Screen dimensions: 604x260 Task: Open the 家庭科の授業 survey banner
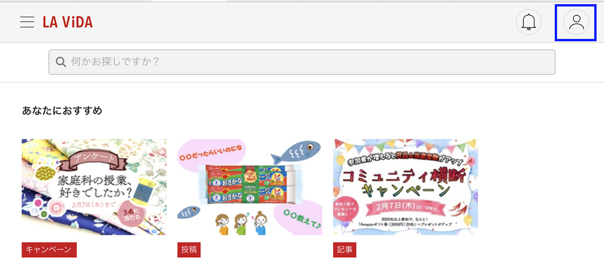coord(94,187)
